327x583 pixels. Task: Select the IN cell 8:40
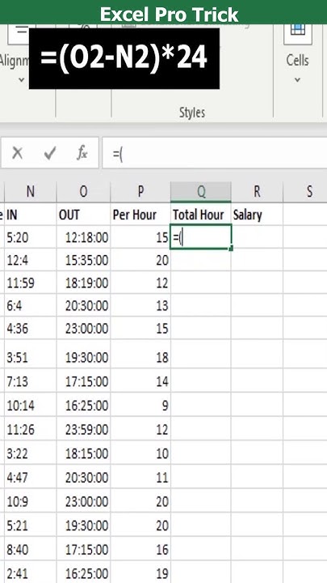click(31, 550)
